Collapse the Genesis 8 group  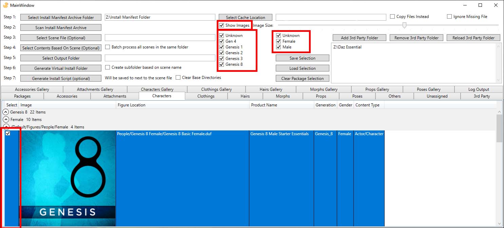[6, 112]
